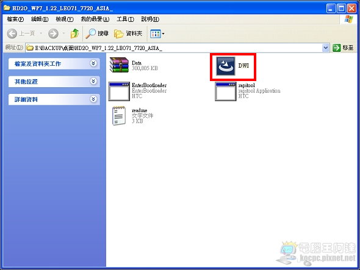360x270 pixels.
Task: Select the Data RAR archive icon
Action: [x=119, y=65]
